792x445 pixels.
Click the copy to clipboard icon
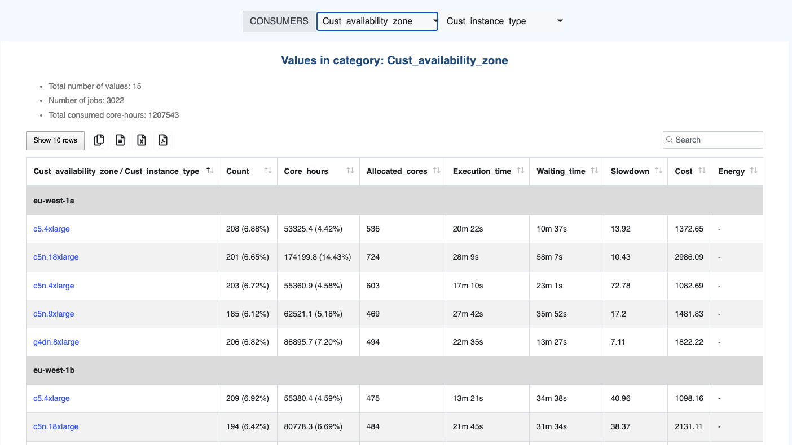[x=99, y=140]
